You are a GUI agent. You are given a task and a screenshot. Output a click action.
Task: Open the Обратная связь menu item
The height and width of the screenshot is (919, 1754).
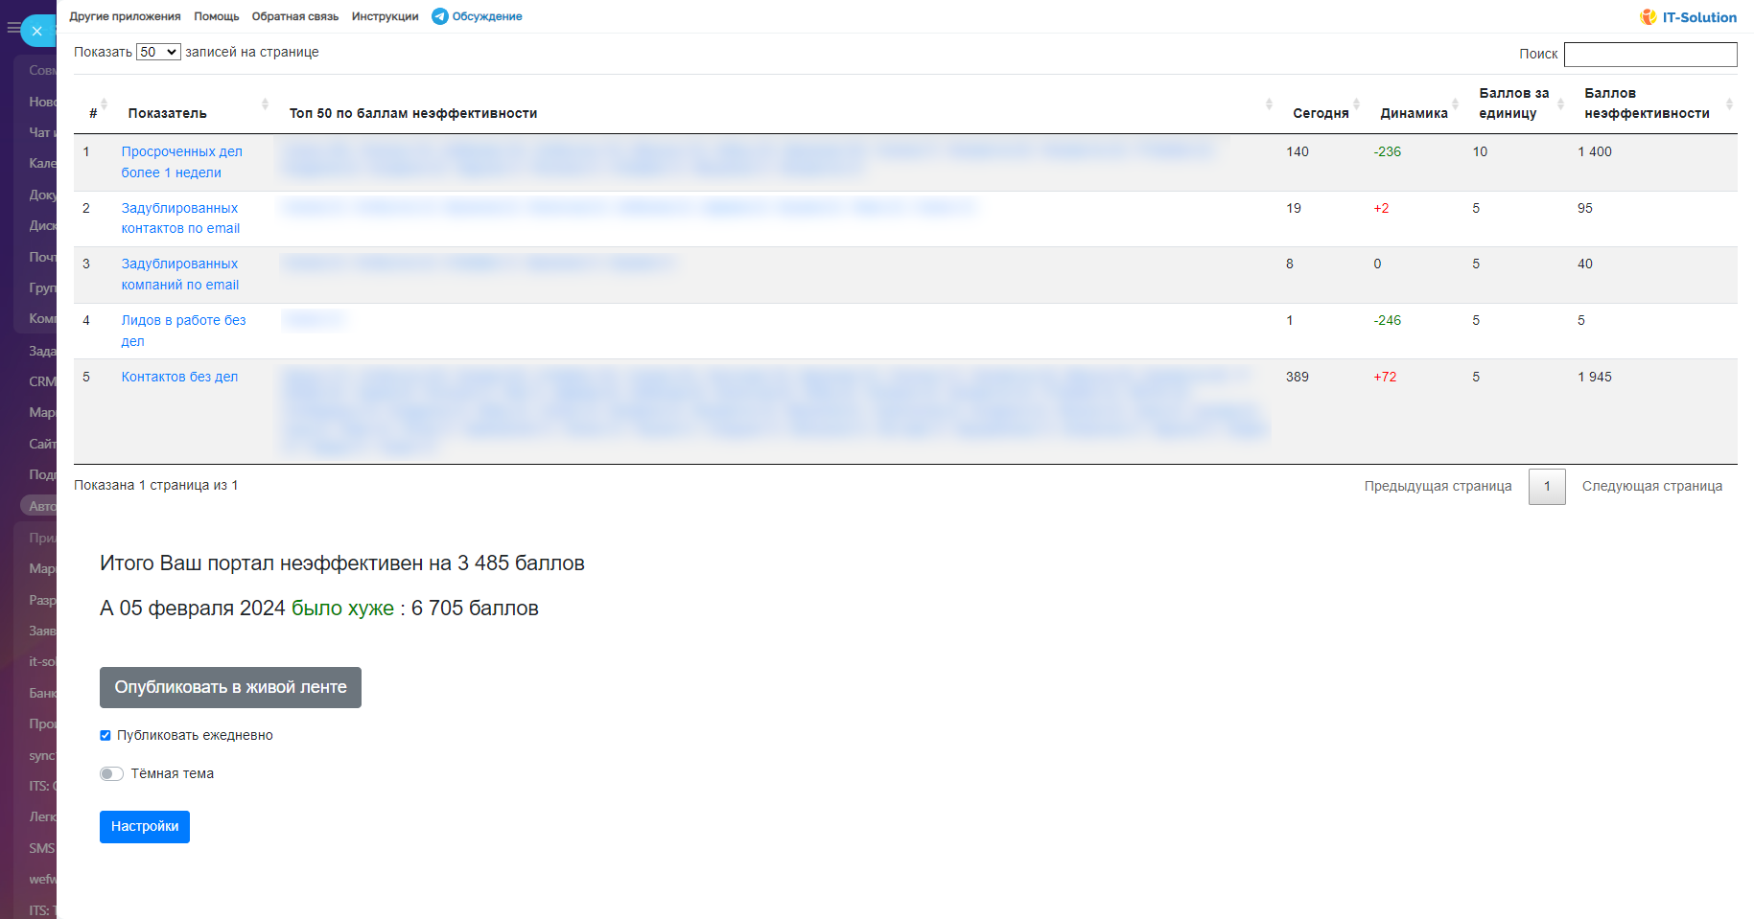coord(295,16)
